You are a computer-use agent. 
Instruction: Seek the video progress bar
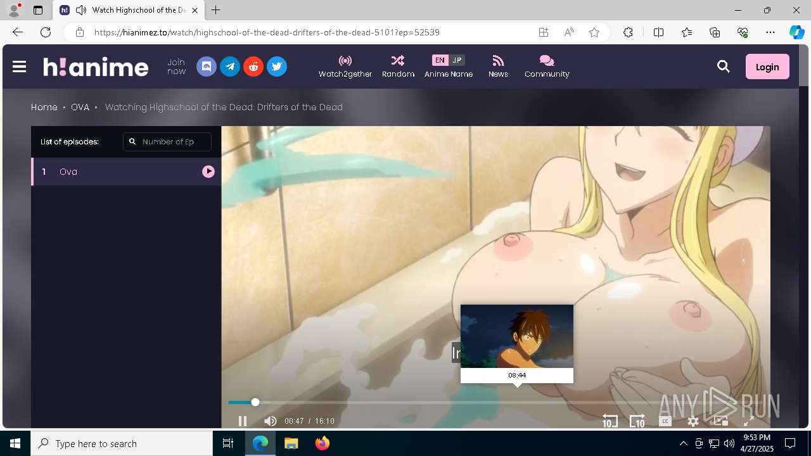495,402
